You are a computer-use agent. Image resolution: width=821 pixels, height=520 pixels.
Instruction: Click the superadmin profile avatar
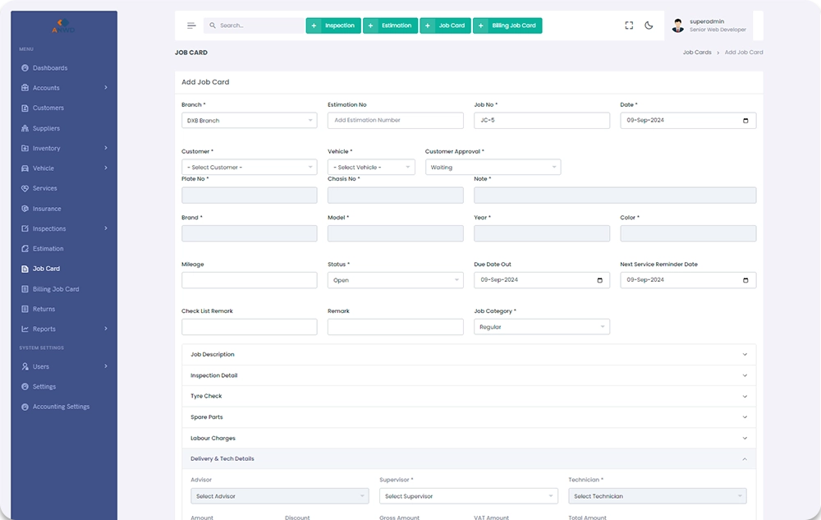pyautogui.click(x=677, y=25)
